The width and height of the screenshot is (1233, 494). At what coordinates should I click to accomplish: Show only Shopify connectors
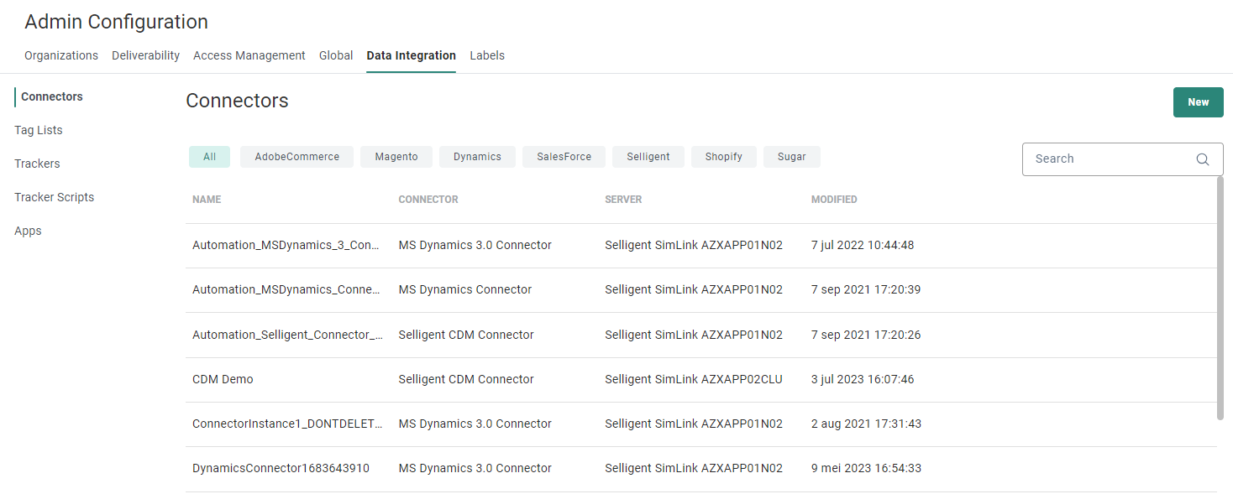pyautogui.click(x=723, y=157)
